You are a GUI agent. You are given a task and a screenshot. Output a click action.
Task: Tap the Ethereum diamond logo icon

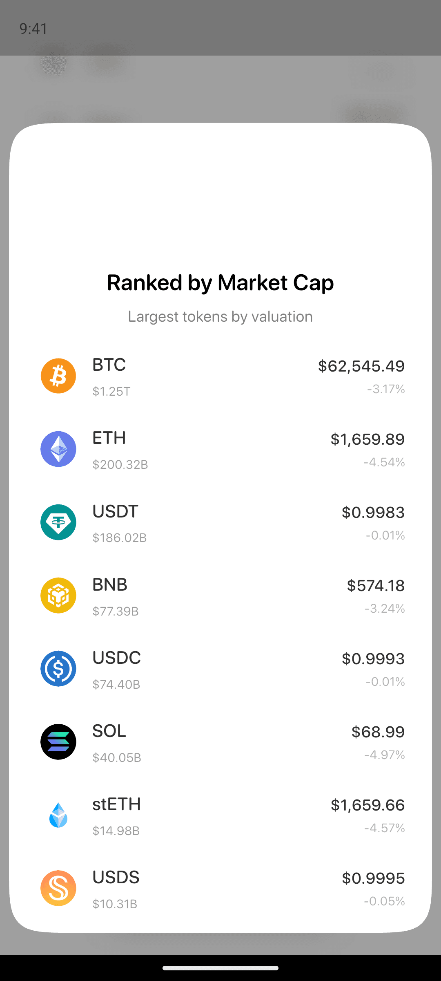58,449
